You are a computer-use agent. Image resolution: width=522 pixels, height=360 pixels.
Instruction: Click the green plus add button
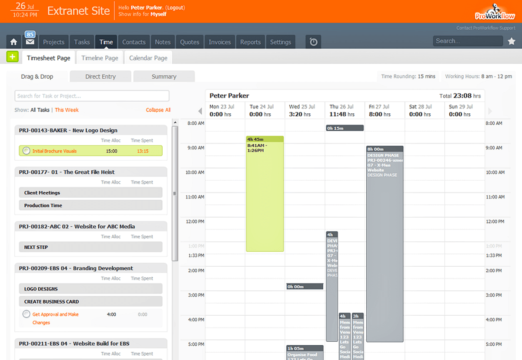point(12,57)
